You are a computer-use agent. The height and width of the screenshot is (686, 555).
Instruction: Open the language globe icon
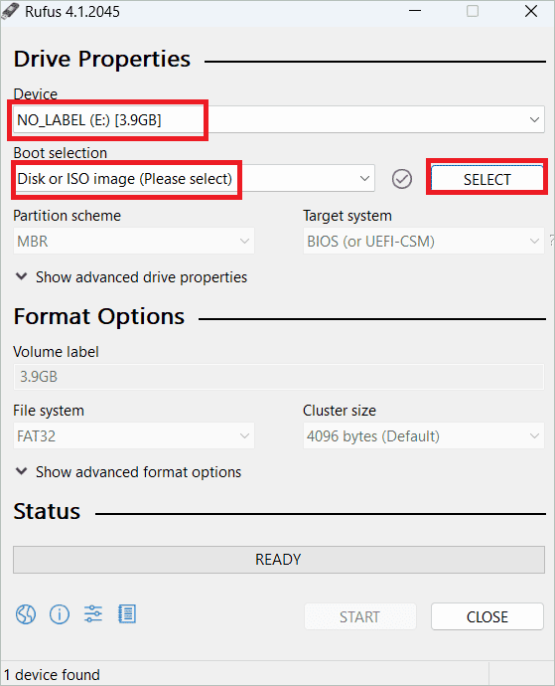[26, 614]
